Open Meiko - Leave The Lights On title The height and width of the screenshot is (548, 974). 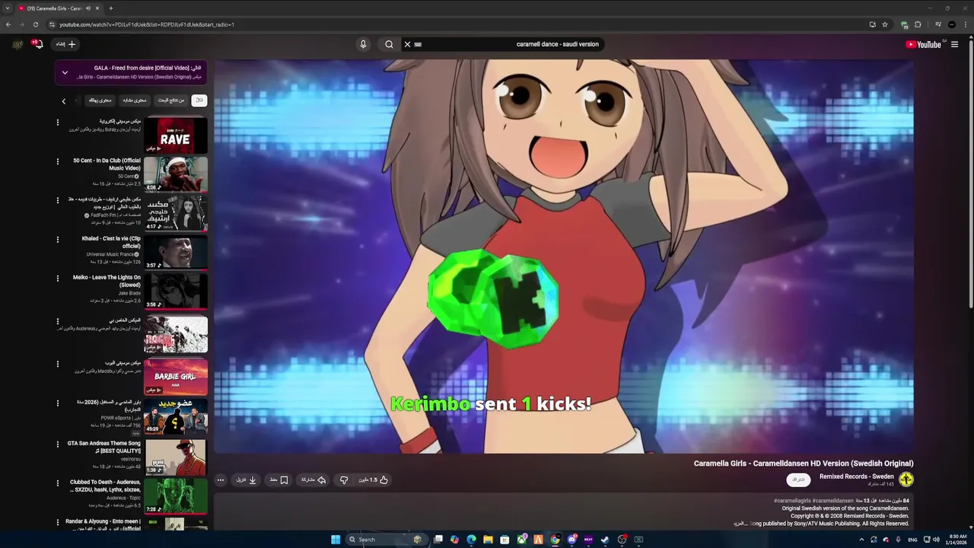coord(107,281)
